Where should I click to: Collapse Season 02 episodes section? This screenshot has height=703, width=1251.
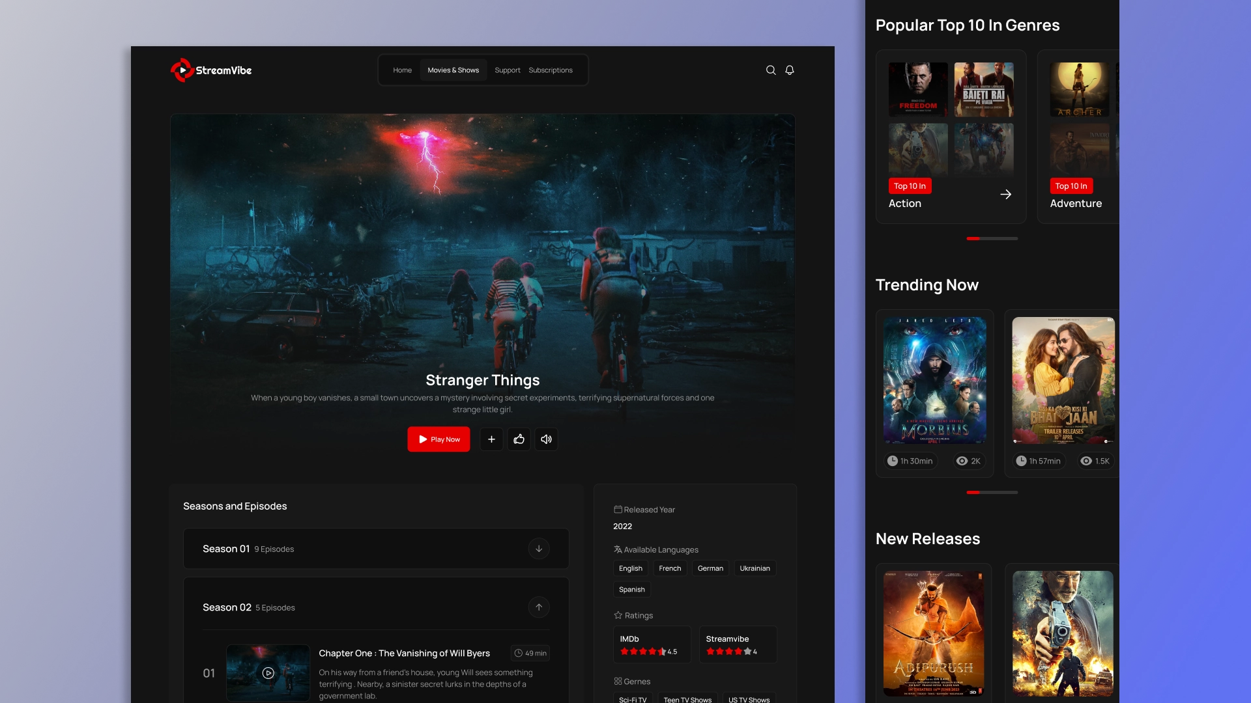[x=539, y=607]
